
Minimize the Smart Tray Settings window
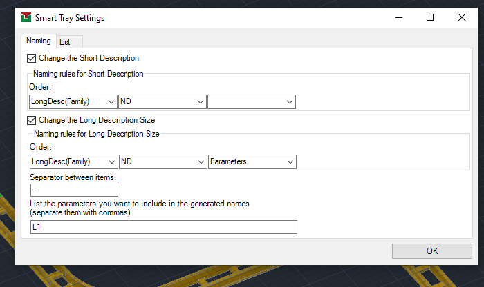point(399,17)
